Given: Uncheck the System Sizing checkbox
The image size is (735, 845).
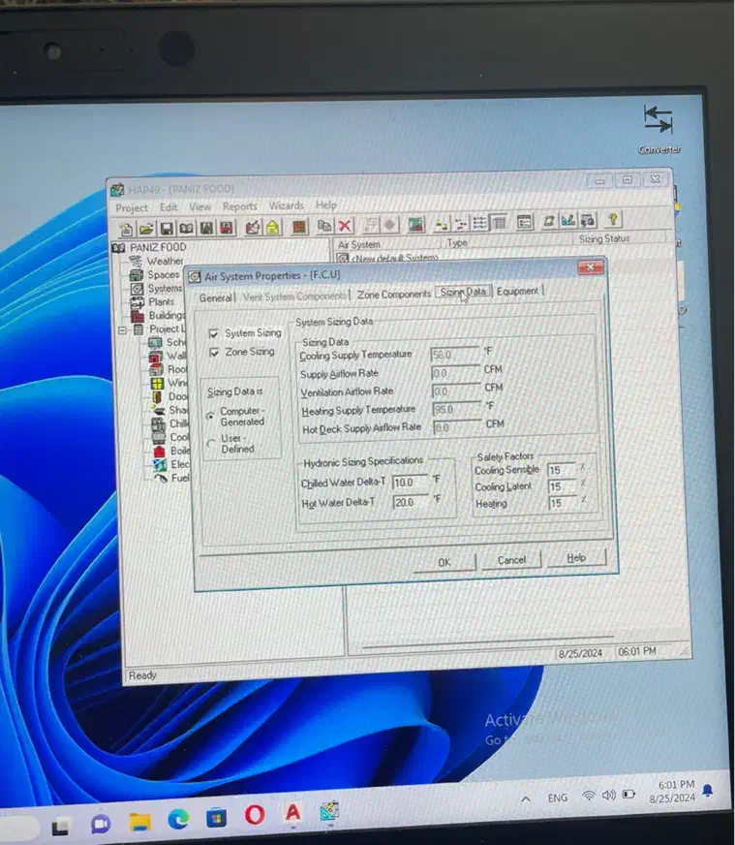Looking at the screenshot, I should (x=213, y=334).
